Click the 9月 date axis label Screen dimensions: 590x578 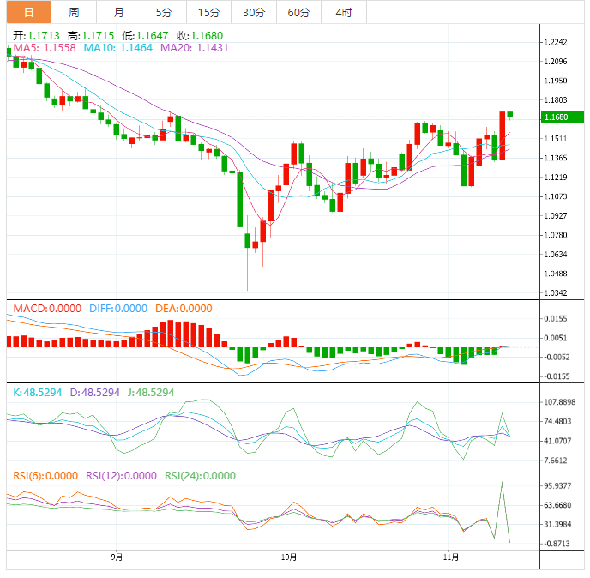[x=117, y=557]
